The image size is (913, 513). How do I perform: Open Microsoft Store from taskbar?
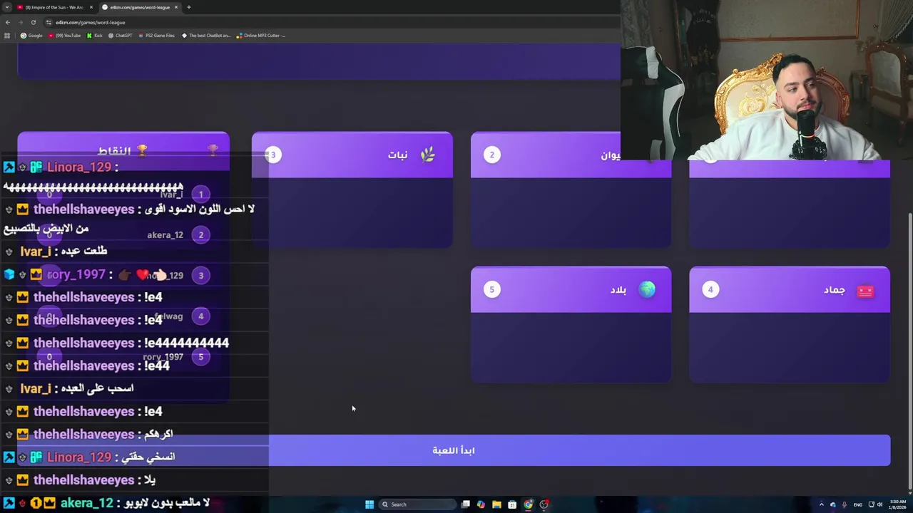pyautogui.click(x=512, y=504)
